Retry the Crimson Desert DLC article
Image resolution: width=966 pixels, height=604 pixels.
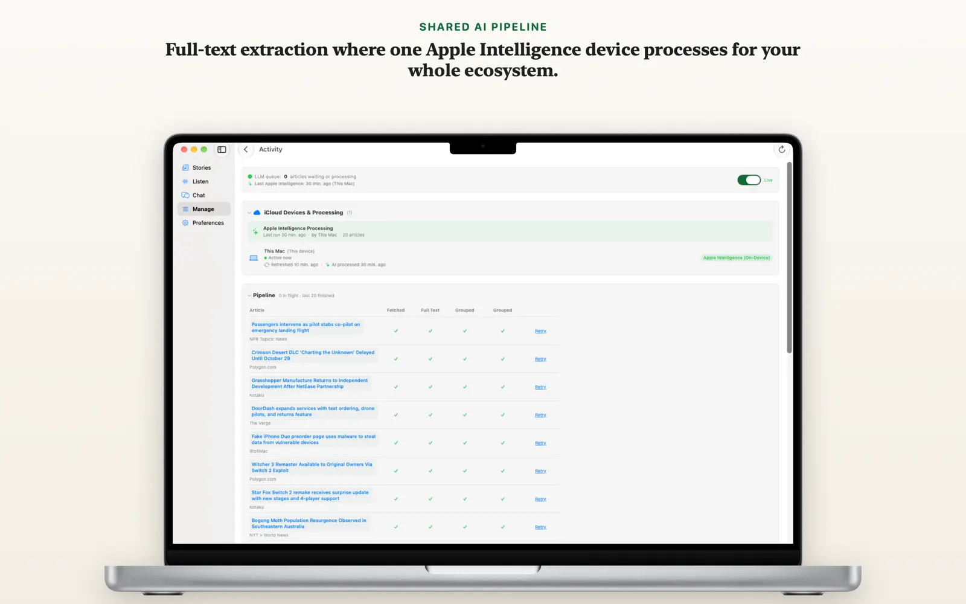pos(540,359)
